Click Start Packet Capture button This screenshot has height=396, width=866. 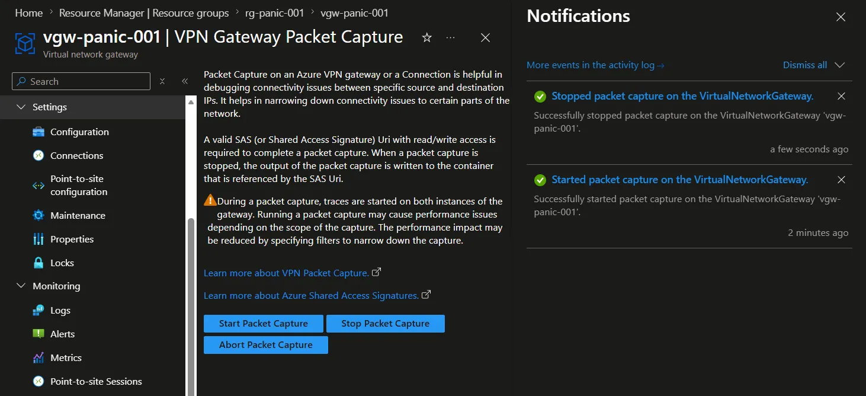[x=264, y=324]
